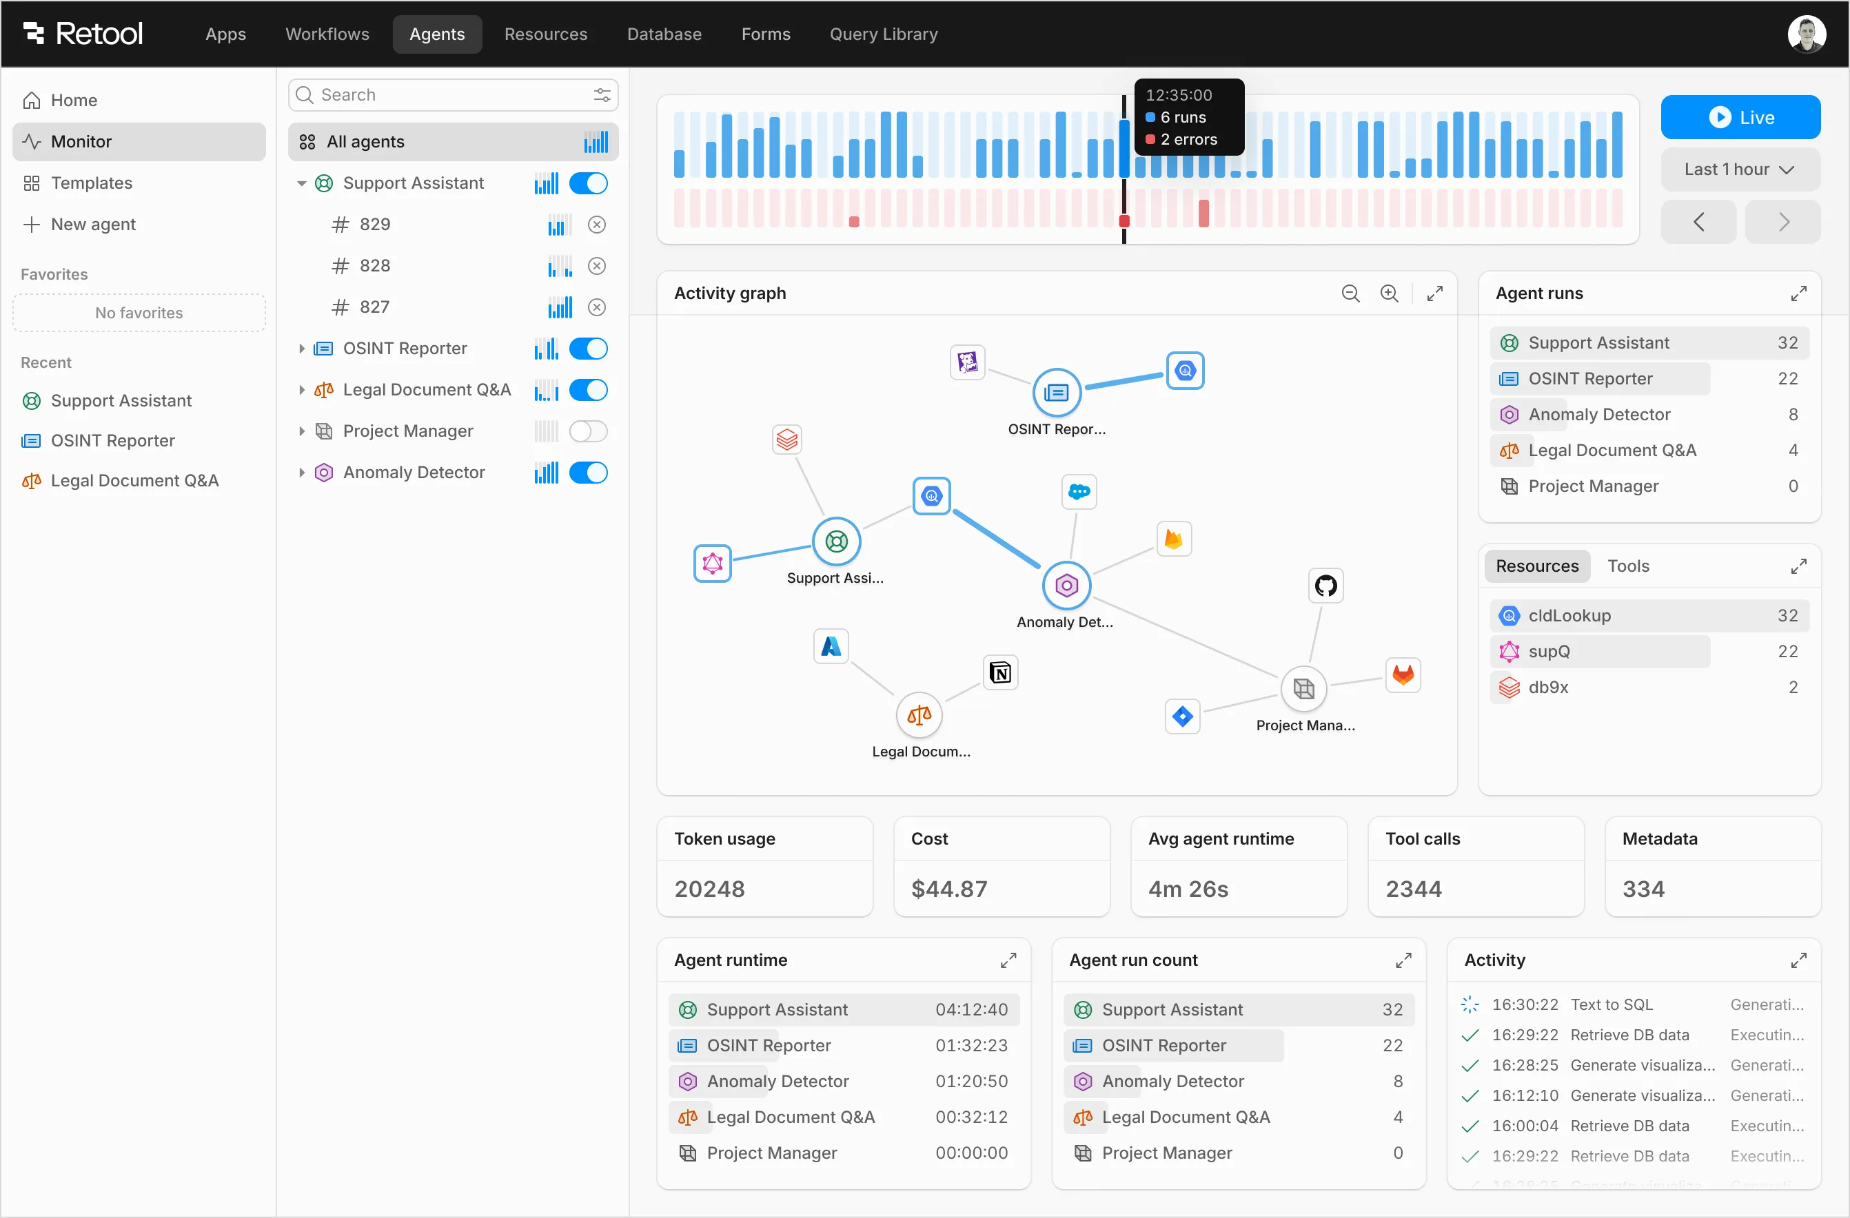This screenshot has width=1850, height=1218.
Task: Switch to the Tools tab
Action: point(1629,566)
